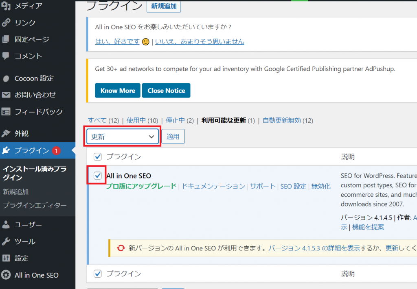
Task: Select インストール済みプラグイン submenu
Action: [35, 173]
